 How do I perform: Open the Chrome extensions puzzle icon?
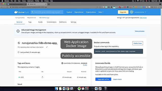(x=152, y=7)
